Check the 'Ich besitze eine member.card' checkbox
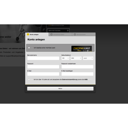 (x=29, y=48)
